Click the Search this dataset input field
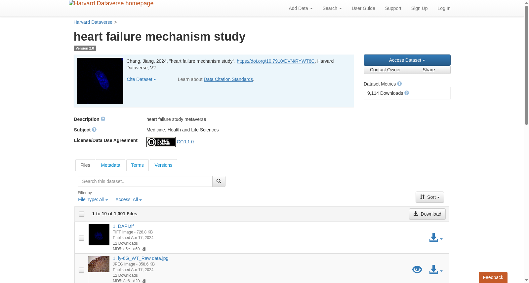Viewport: 529px width, 283px height. click(x=145, y=181)
